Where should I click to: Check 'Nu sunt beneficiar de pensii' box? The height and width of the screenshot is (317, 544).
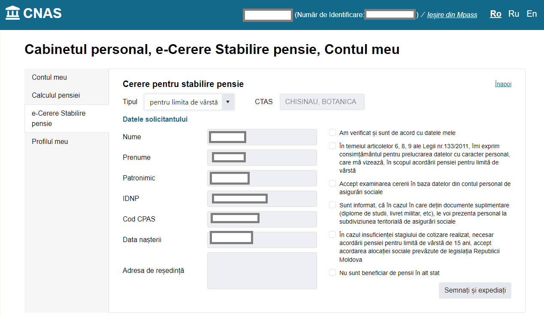click(x=332, y=272)
